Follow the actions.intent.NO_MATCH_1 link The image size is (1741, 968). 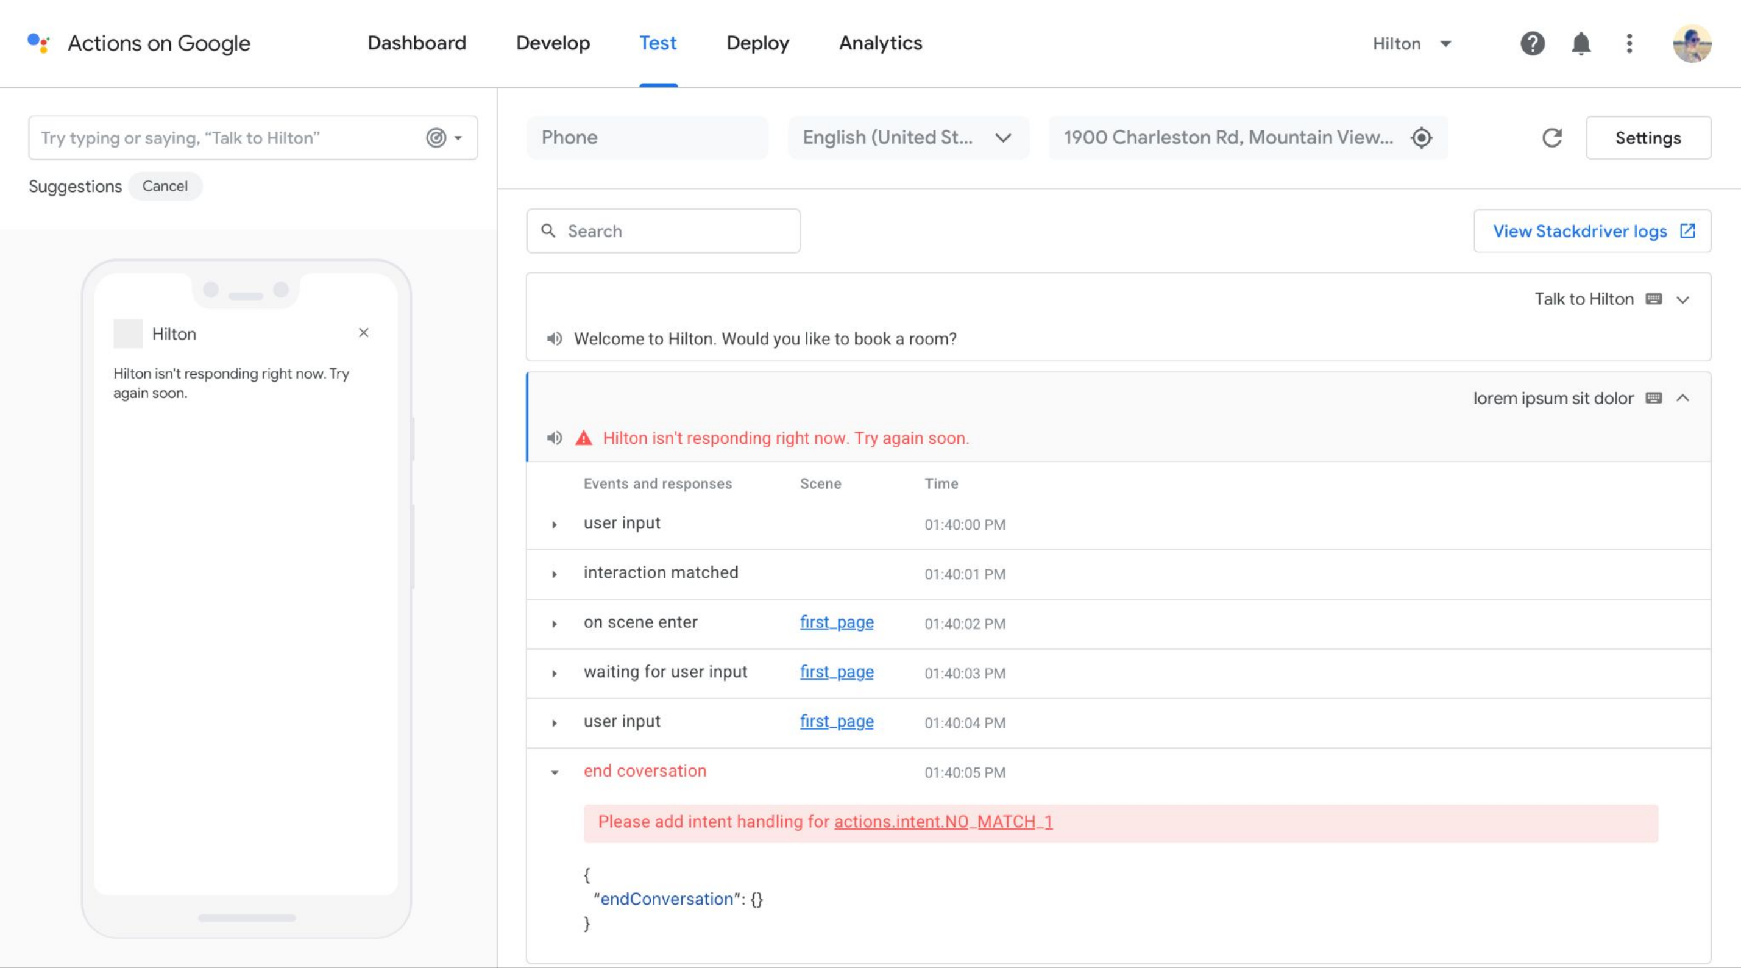(x=943, y=822)
